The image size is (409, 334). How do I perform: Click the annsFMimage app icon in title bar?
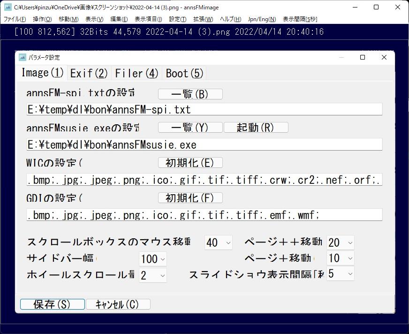pos(8,8)
